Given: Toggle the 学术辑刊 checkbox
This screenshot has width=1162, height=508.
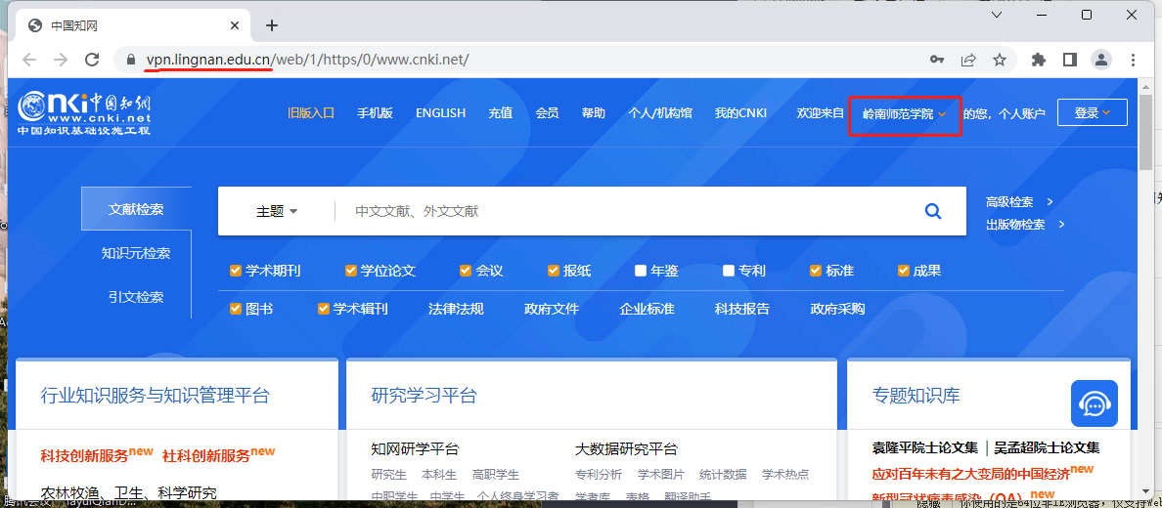Looking at the screenshot, I should tap(323, 309).
